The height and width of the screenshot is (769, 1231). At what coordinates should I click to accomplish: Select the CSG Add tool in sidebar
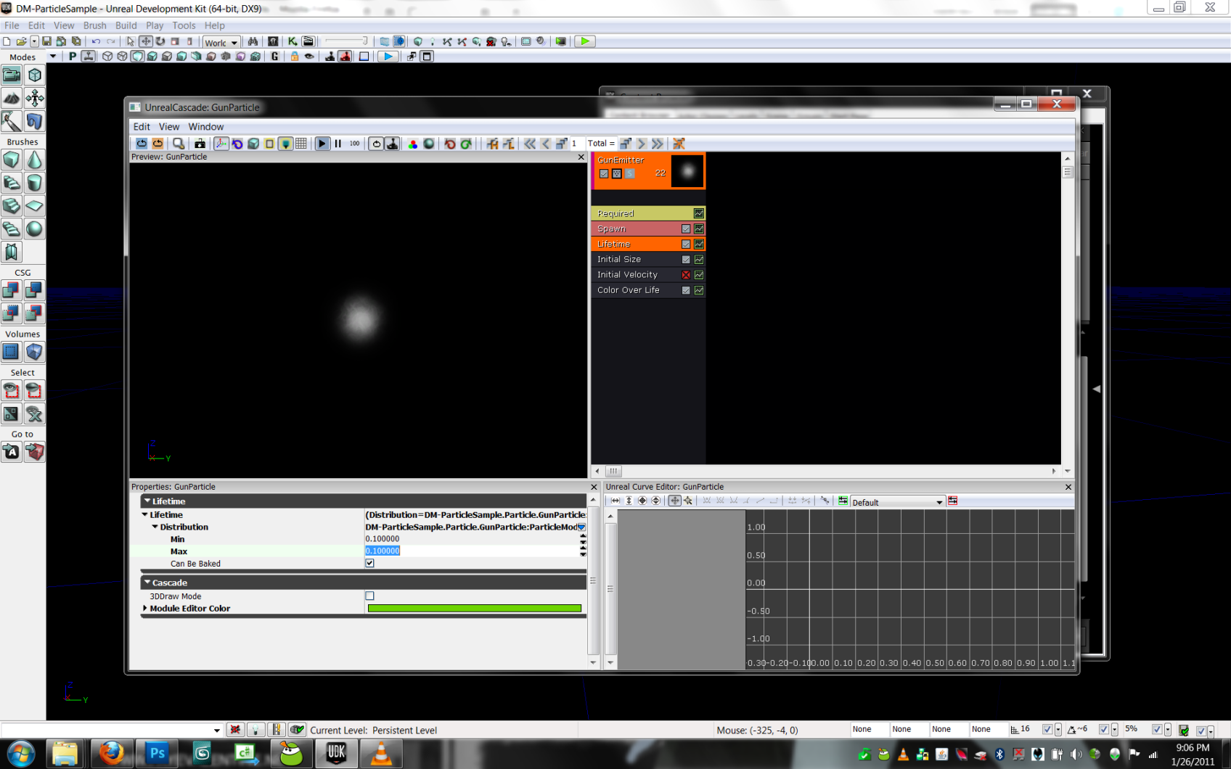(x=11, y=290)
